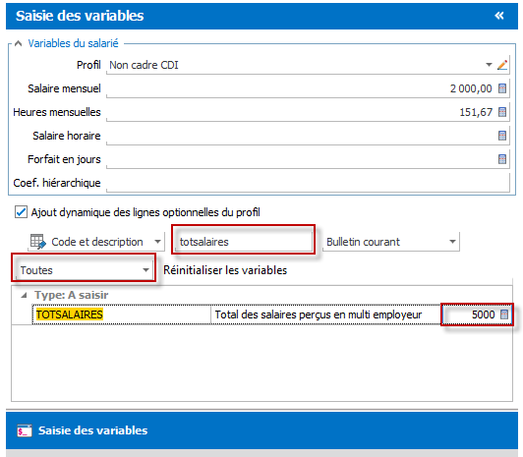Screen dimensions: 523x457
Task: Open the Code et description dropdown
Action: click(157, 242)
